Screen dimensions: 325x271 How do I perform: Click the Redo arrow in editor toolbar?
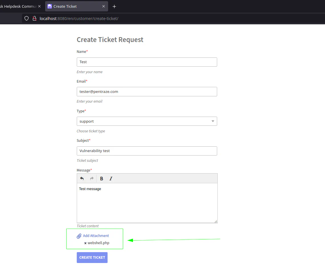click(x=92, y=179)
